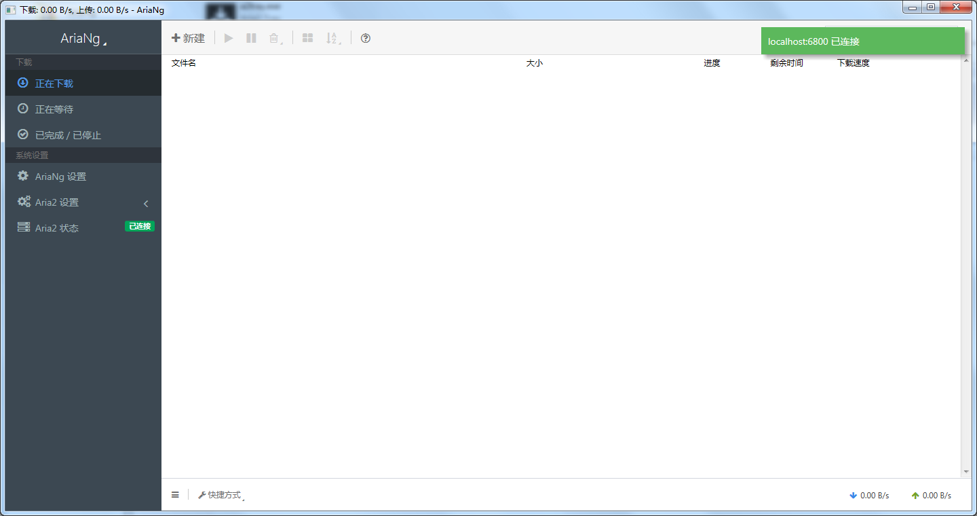Click the New (新建) download button
Image resolution: width=977 pixels, height=516 pixels.
(x=188, y=39)
